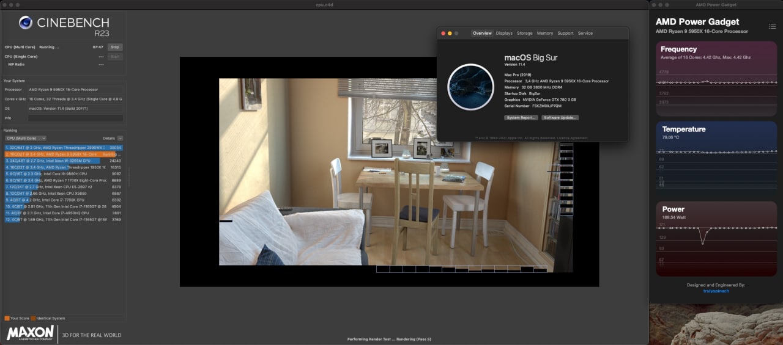Screen dimensions: 783x345
Task: Click the Maxon logo at bottom left
Action: coord(31,334)
